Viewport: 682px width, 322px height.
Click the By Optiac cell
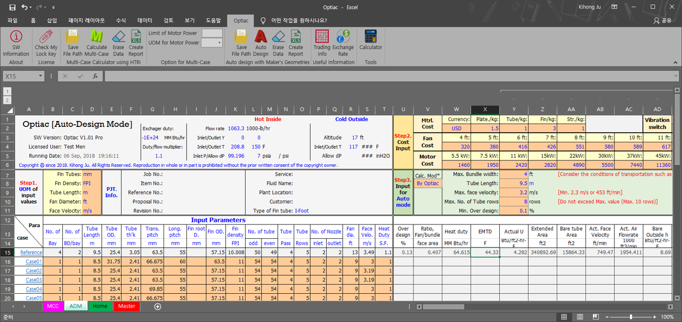[428, 183]
